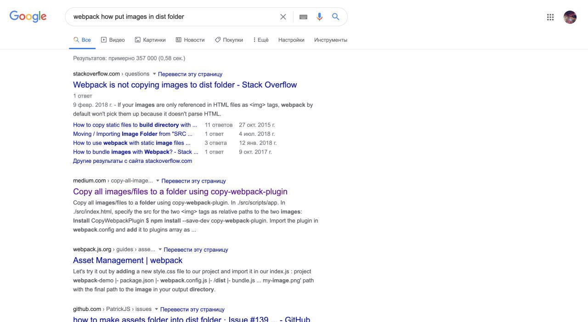Click the webpack.js.org › guides breadcrumb
This screenshot has height=322, width=588.
114,249
